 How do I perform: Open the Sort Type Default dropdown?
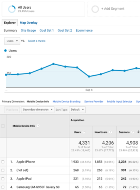tap(77, 110)
